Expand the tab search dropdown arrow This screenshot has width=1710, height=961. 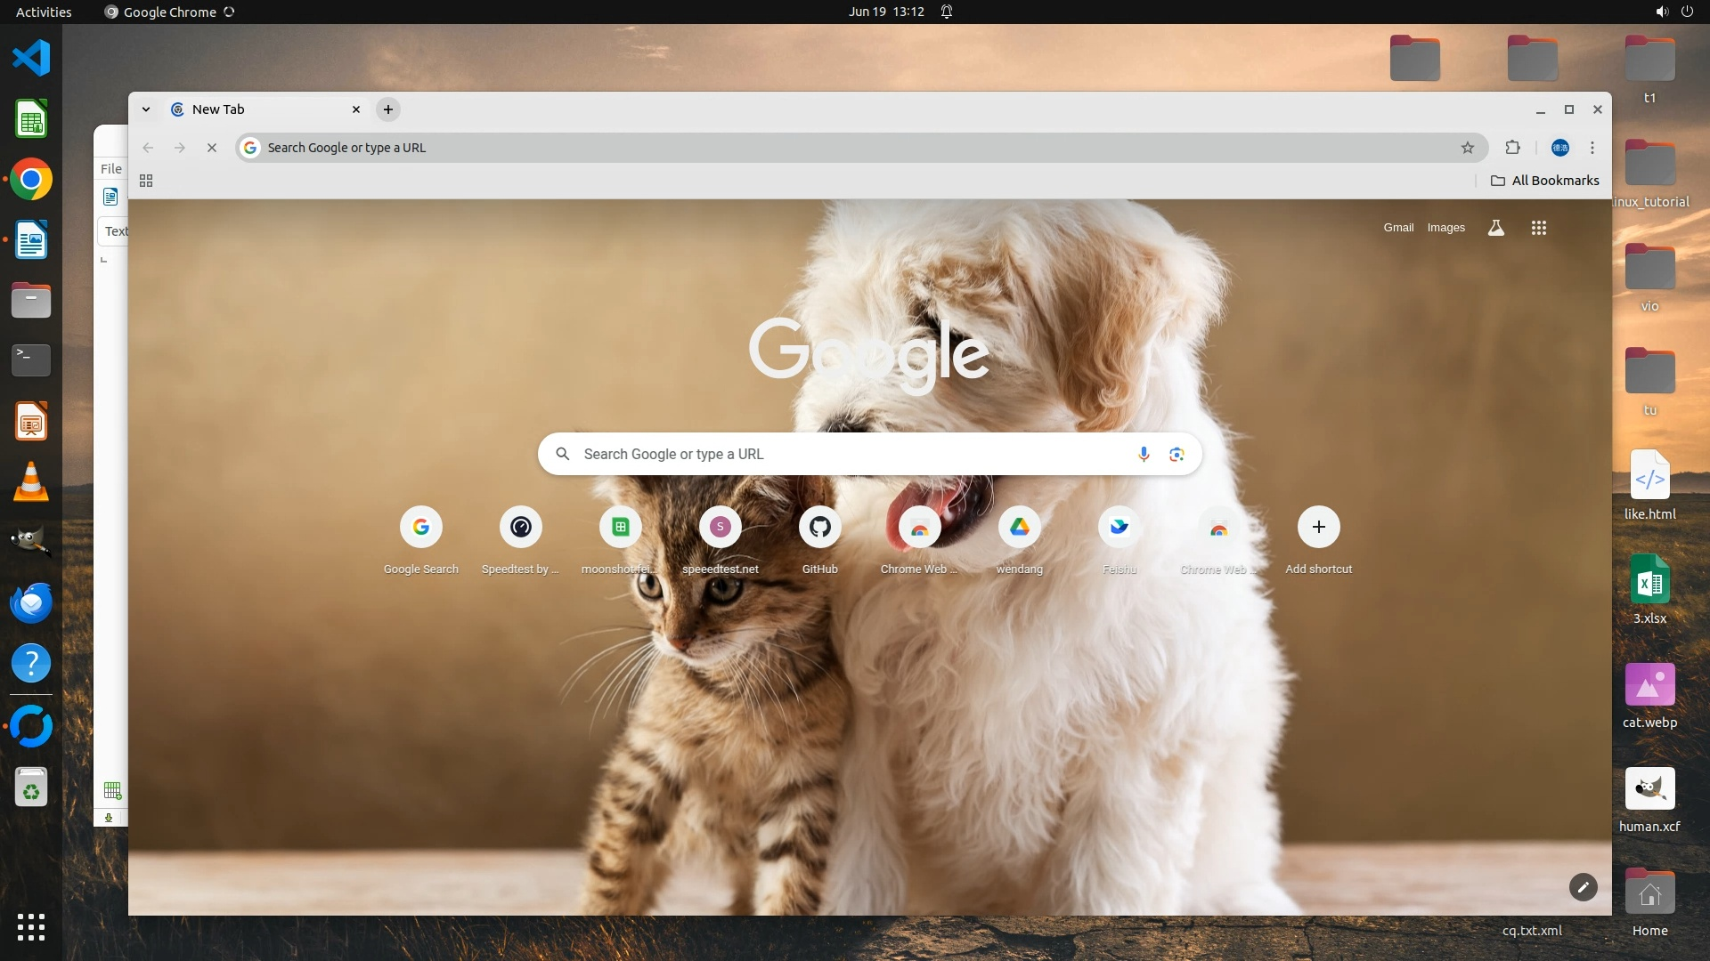(x=146, y=109)
